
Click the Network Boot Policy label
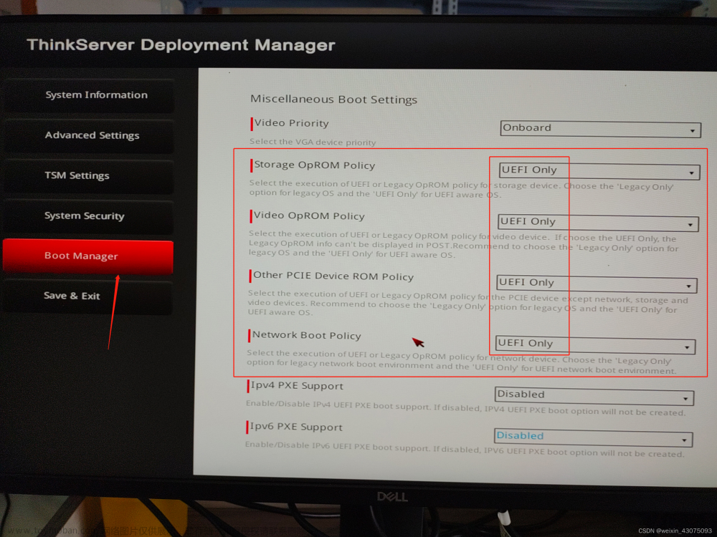[x=307, y=335]
